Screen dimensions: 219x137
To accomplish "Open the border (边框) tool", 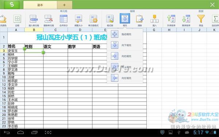I will [x=17, y=19].
